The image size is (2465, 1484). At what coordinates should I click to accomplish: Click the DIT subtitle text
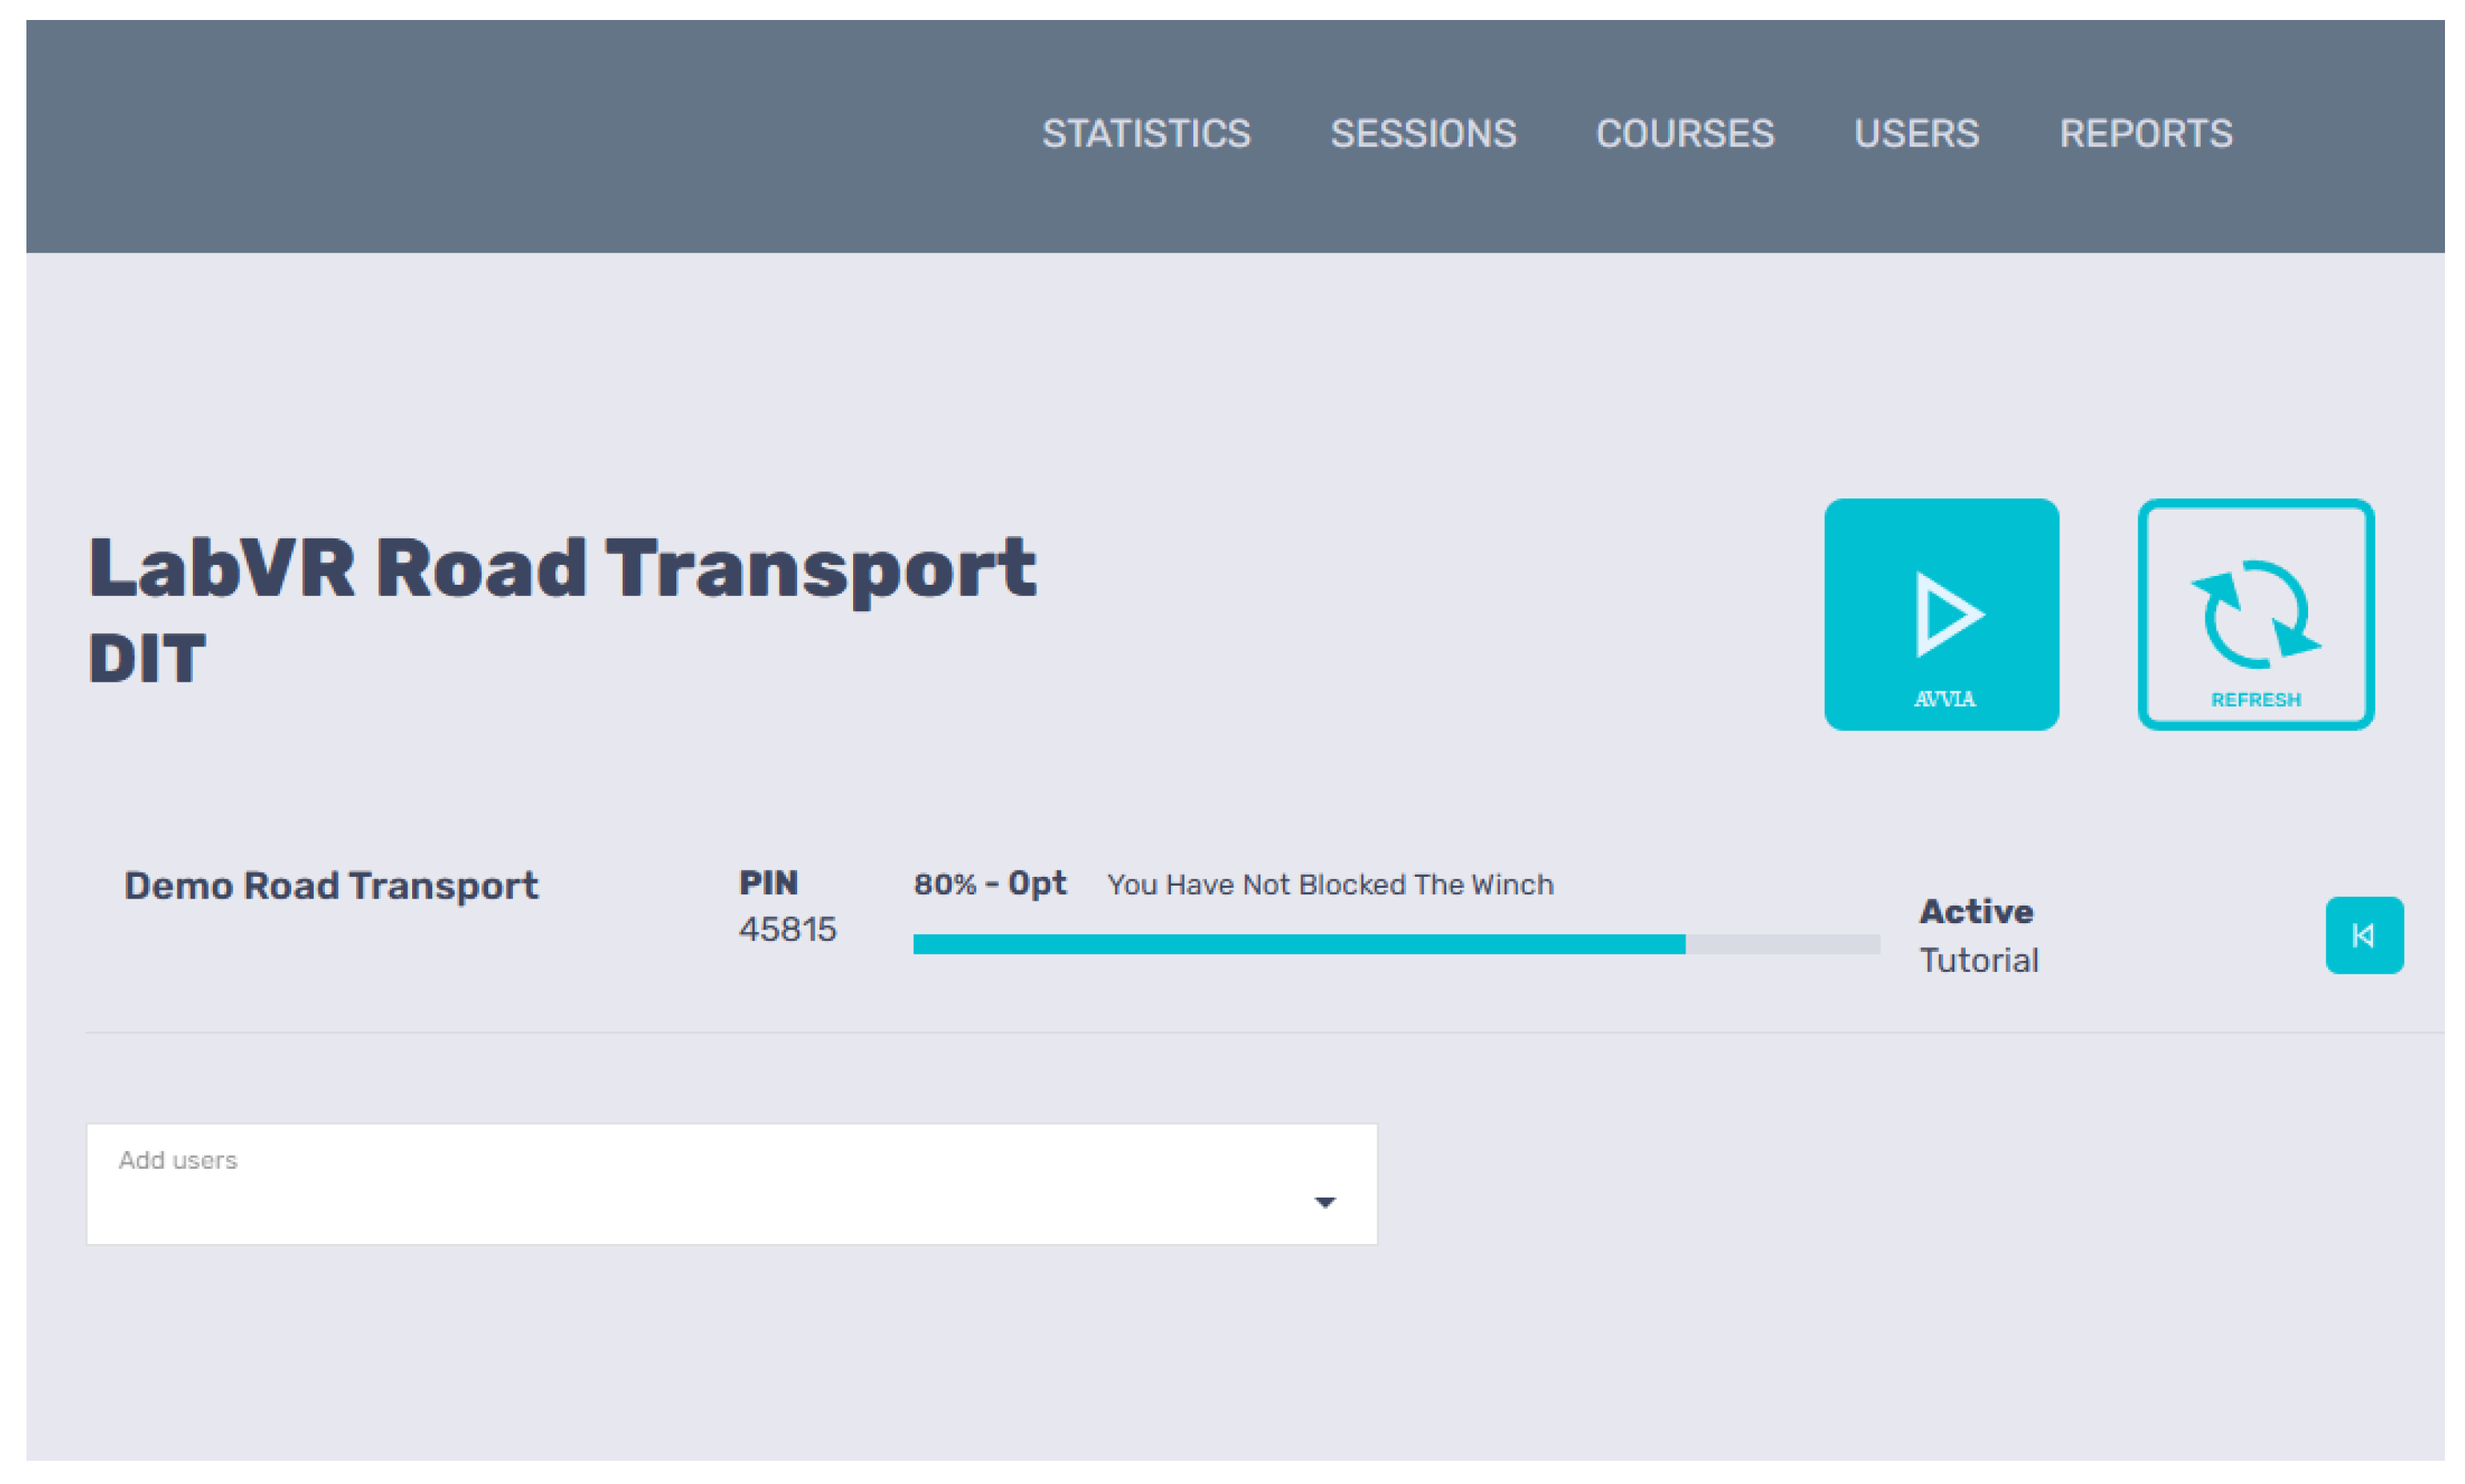tap(147, 659)
